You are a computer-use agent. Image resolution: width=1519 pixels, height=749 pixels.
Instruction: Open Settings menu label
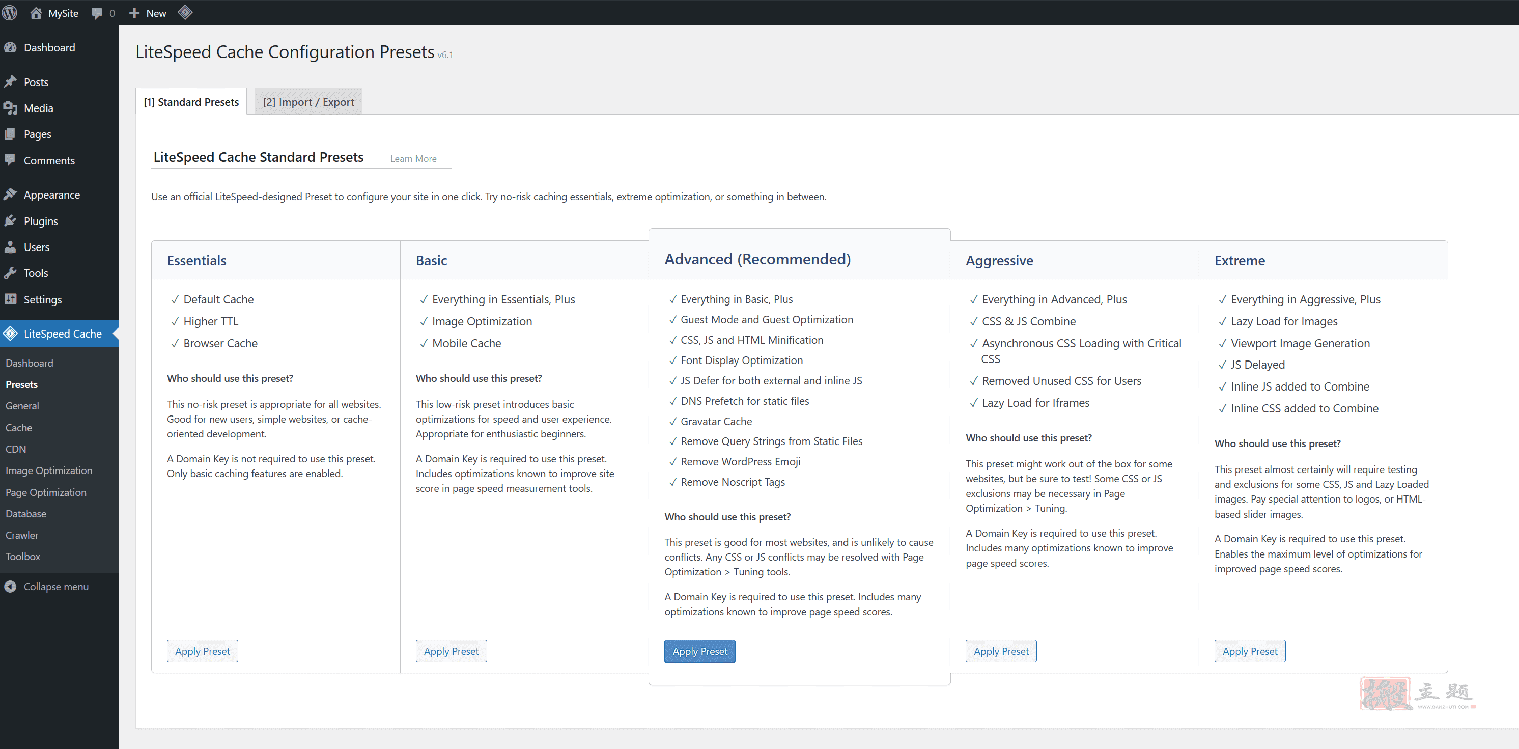click(x=42, y=299)
